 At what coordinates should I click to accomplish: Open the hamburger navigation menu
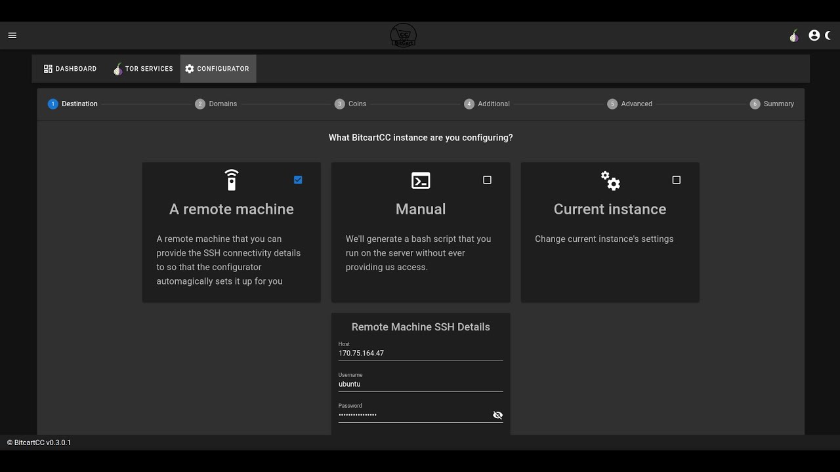coord(12,35)
